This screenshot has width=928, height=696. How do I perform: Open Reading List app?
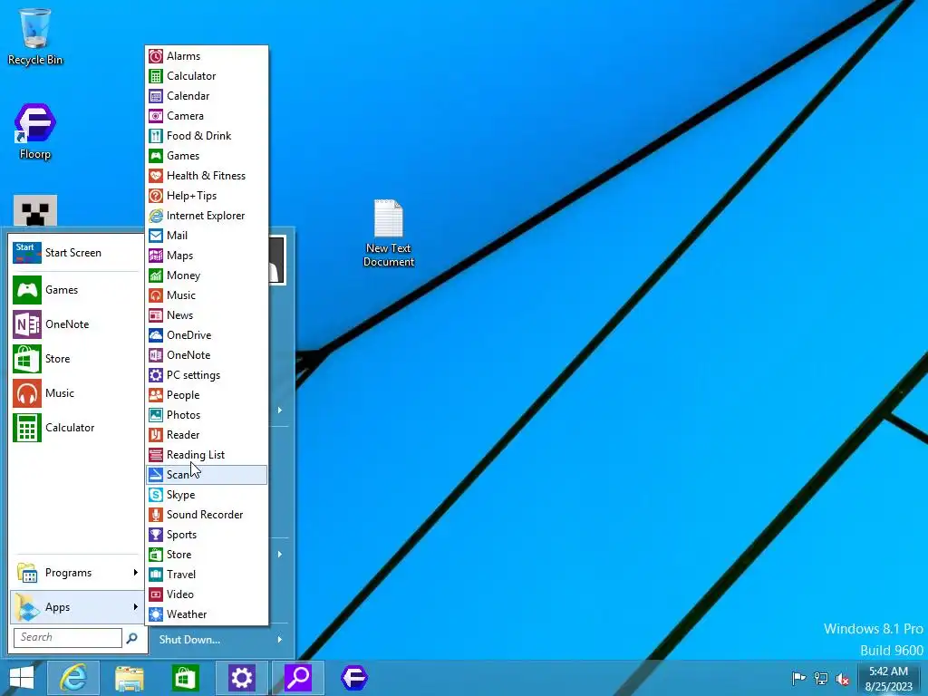click(x=207, y=455)
